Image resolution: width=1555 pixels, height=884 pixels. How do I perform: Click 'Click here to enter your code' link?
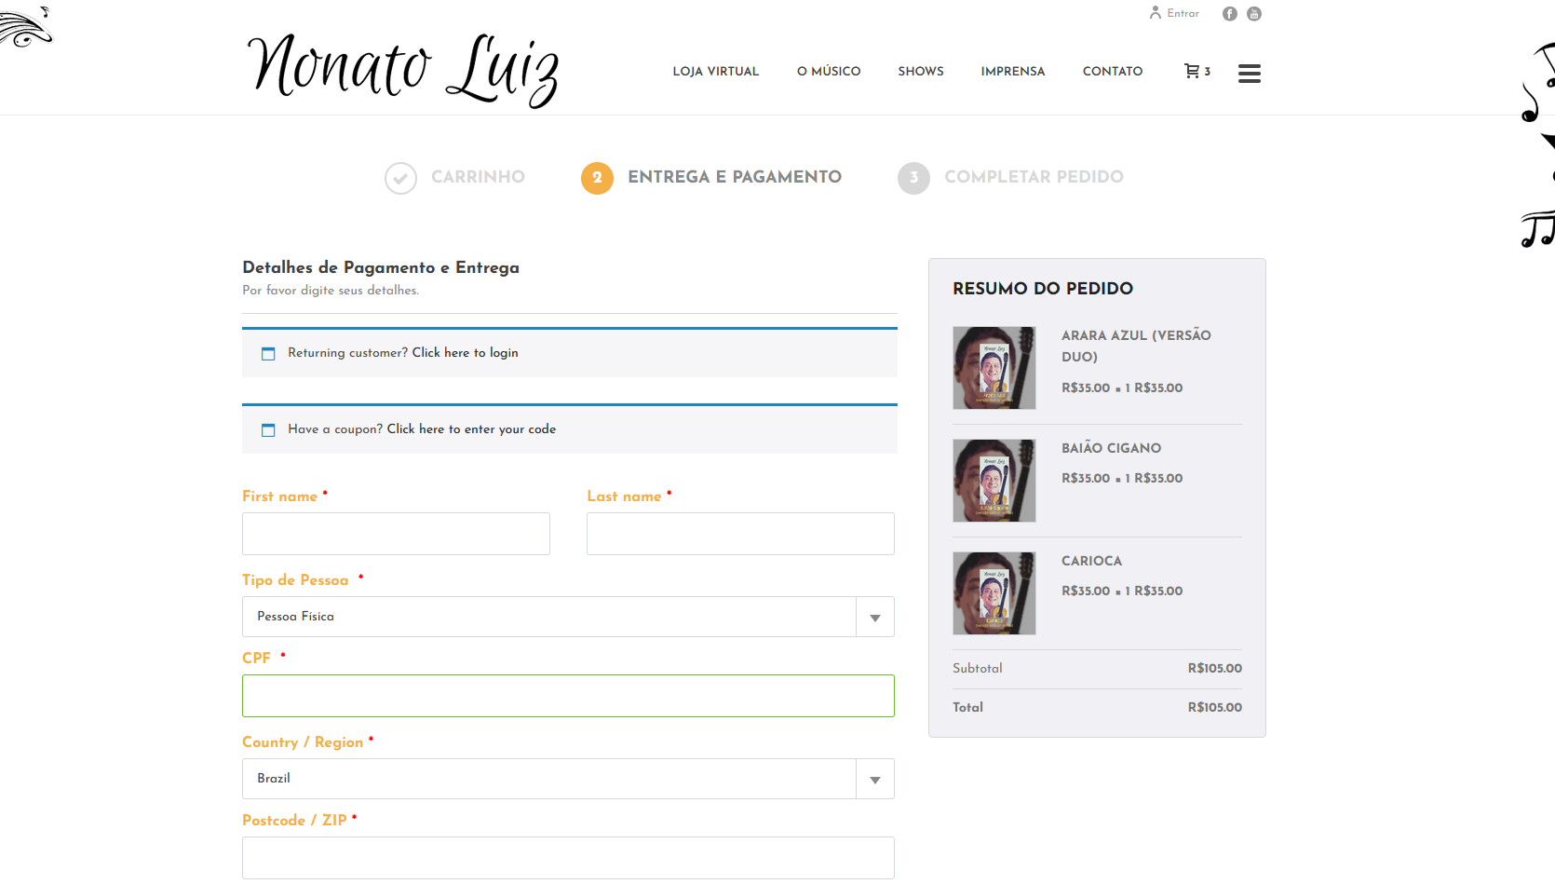(x=471, y=429)
